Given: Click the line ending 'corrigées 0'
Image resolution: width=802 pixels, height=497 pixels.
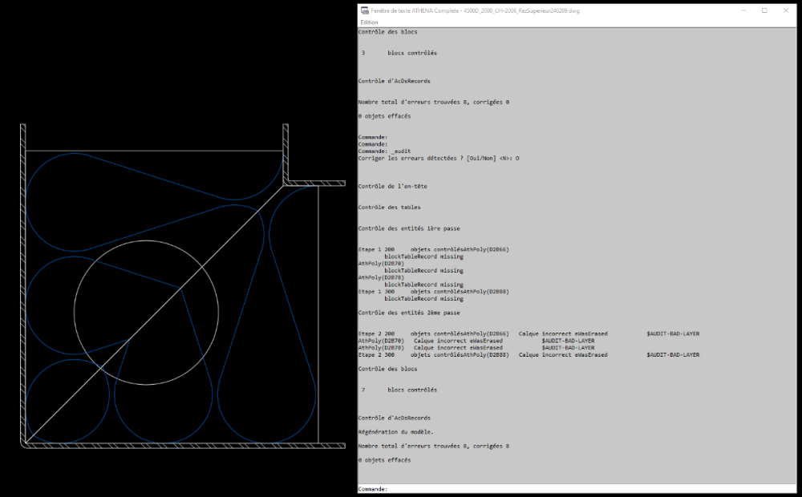Looking at the screenshot, I should (x=433, y=103).
